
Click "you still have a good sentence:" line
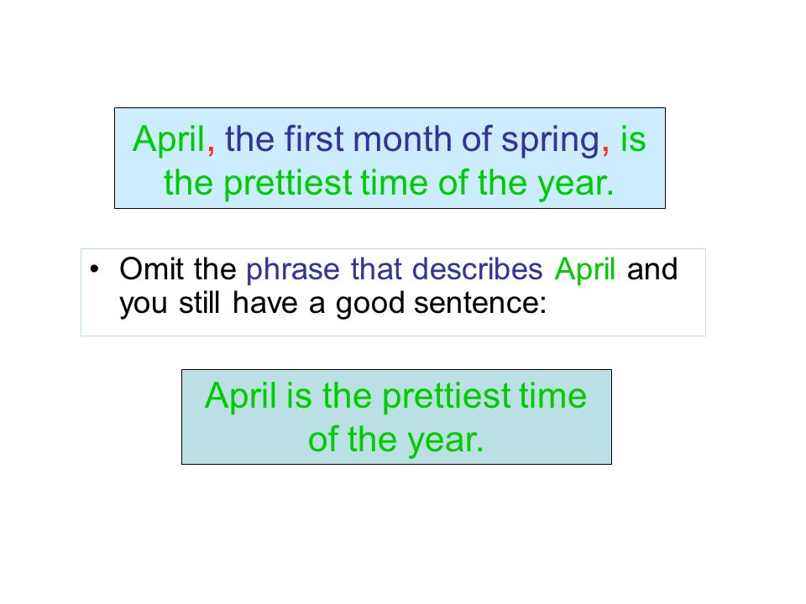[333, 304]
